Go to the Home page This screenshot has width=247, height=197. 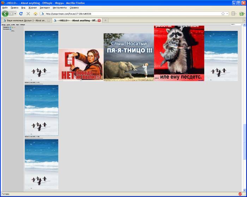tap(35, 14)
